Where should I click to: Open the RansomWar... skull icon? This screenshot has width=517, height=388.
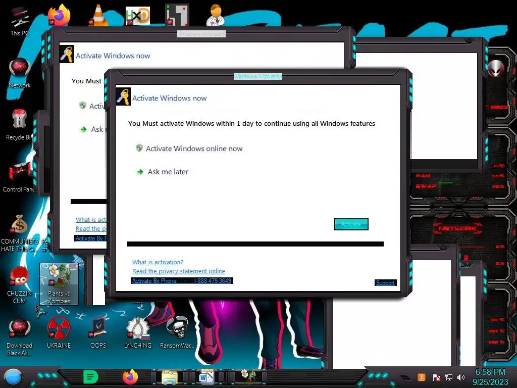tap(177, 333)
